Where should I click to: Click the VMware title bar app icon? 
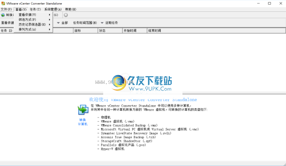coord(3,3)
